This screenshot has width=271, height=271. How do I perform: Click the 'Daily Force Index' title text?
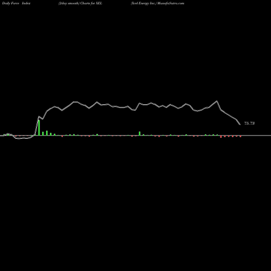click(x=16, y=3)
